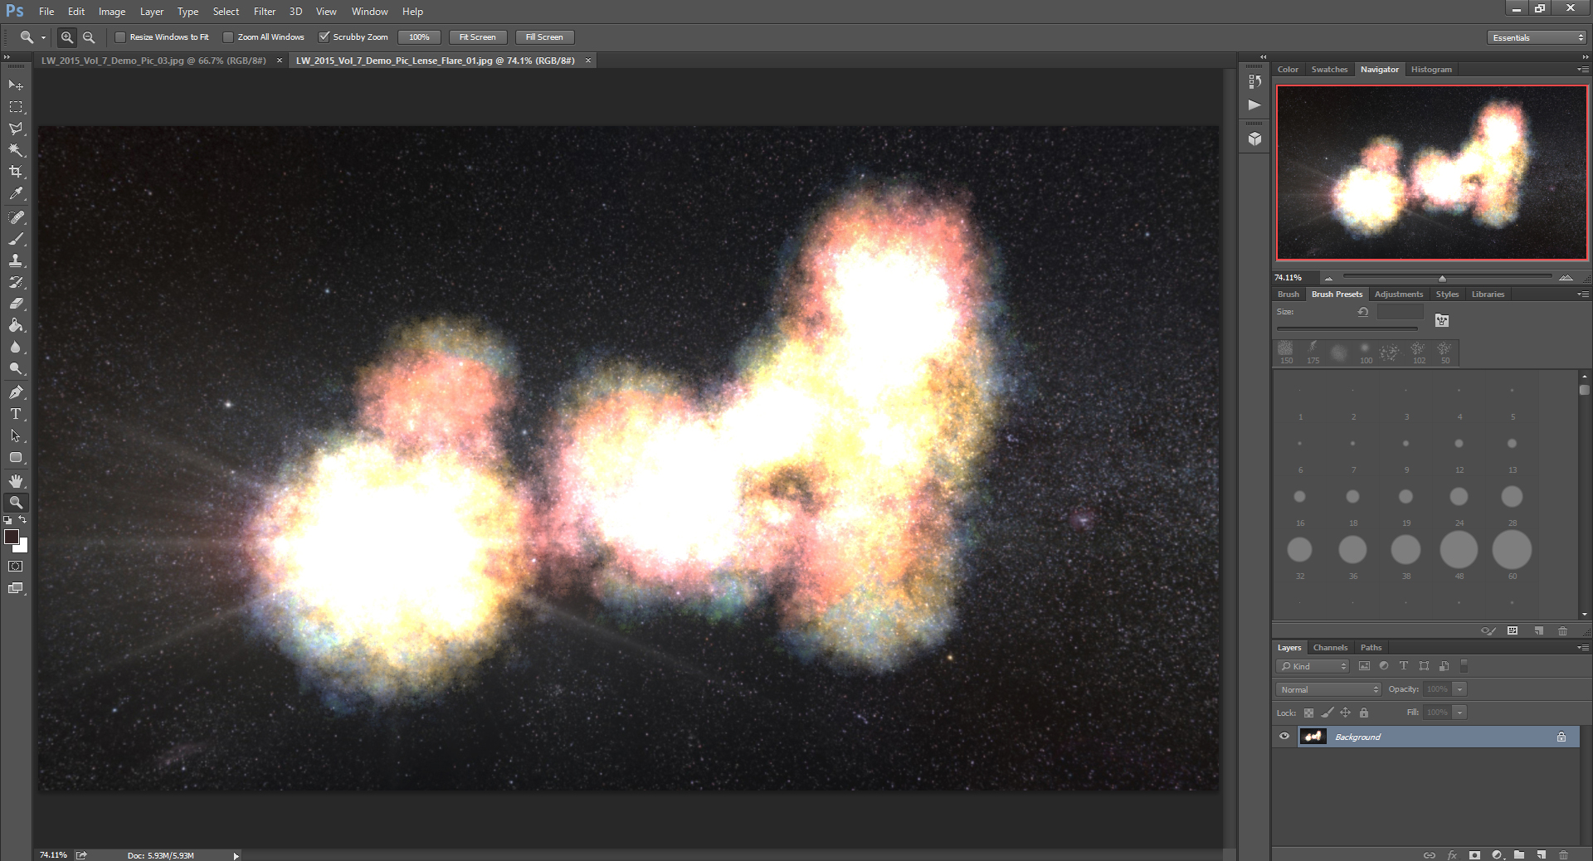Viewport: 1593px width, 861px height.
Task: Select the Horizontal Type tool
Action: 16,414
